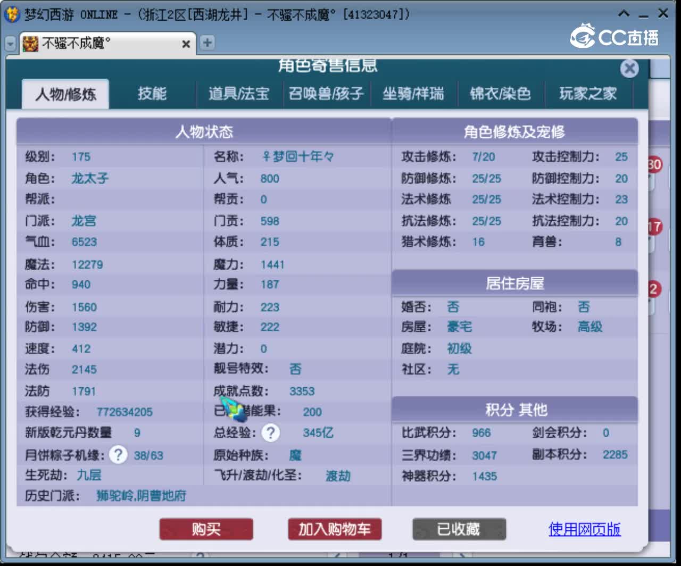Click the 加入购物车 button
The image size is (681, 566).
pos(335,529)
